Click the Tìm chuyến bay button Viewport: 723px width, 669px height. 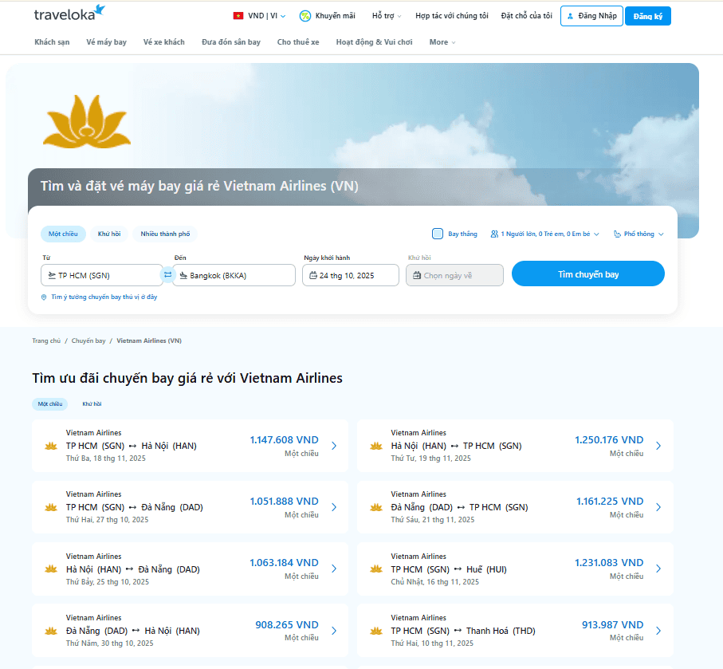[587, 274]
